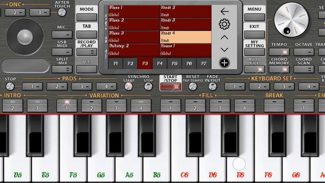Click DNC button 2

[15, 12]
